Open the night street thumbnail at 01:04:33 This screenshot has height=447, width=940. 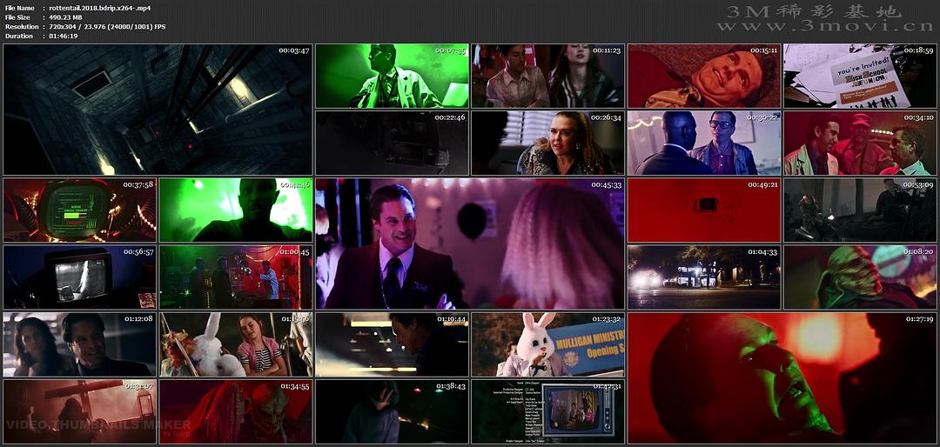(x=704, y=277)
